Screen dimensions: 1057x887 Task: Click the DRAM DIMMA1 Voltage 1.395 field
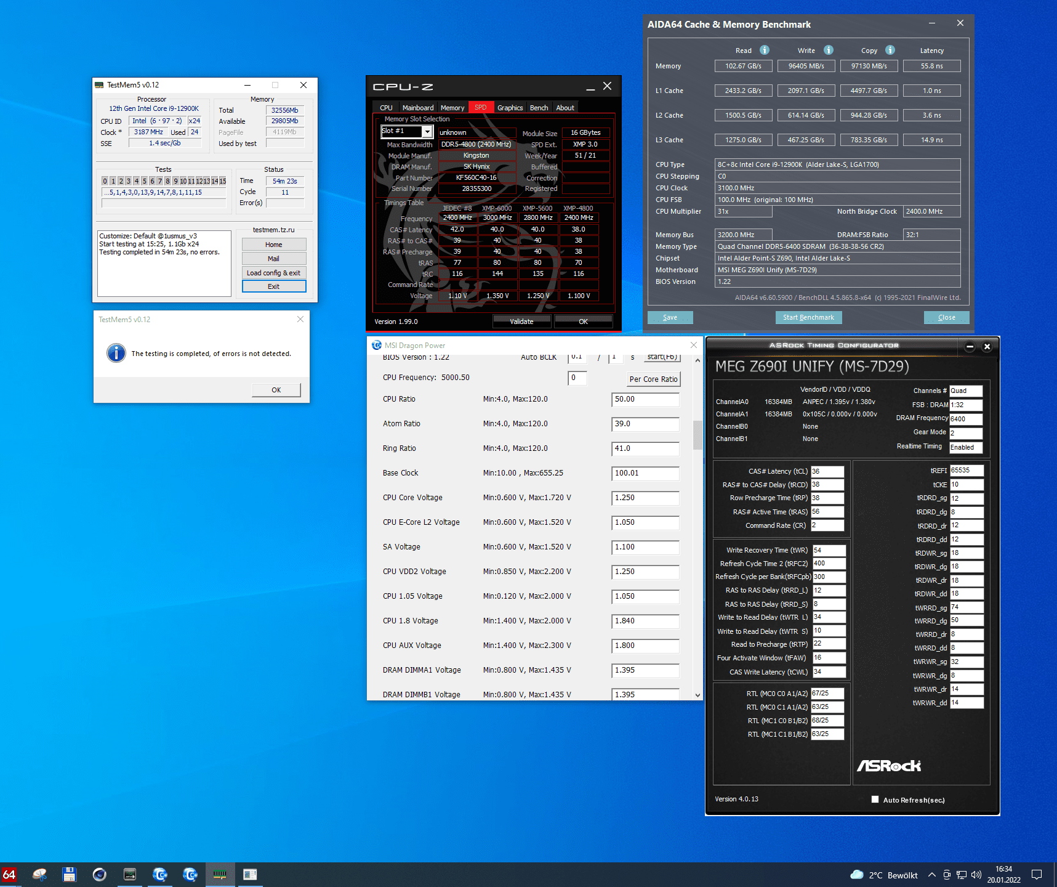tap(646, 671)
